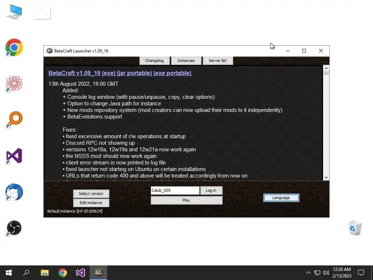Click the '+ Console log window' changelog line
Viewport: 373px width, 280px height.
[139, 97]
